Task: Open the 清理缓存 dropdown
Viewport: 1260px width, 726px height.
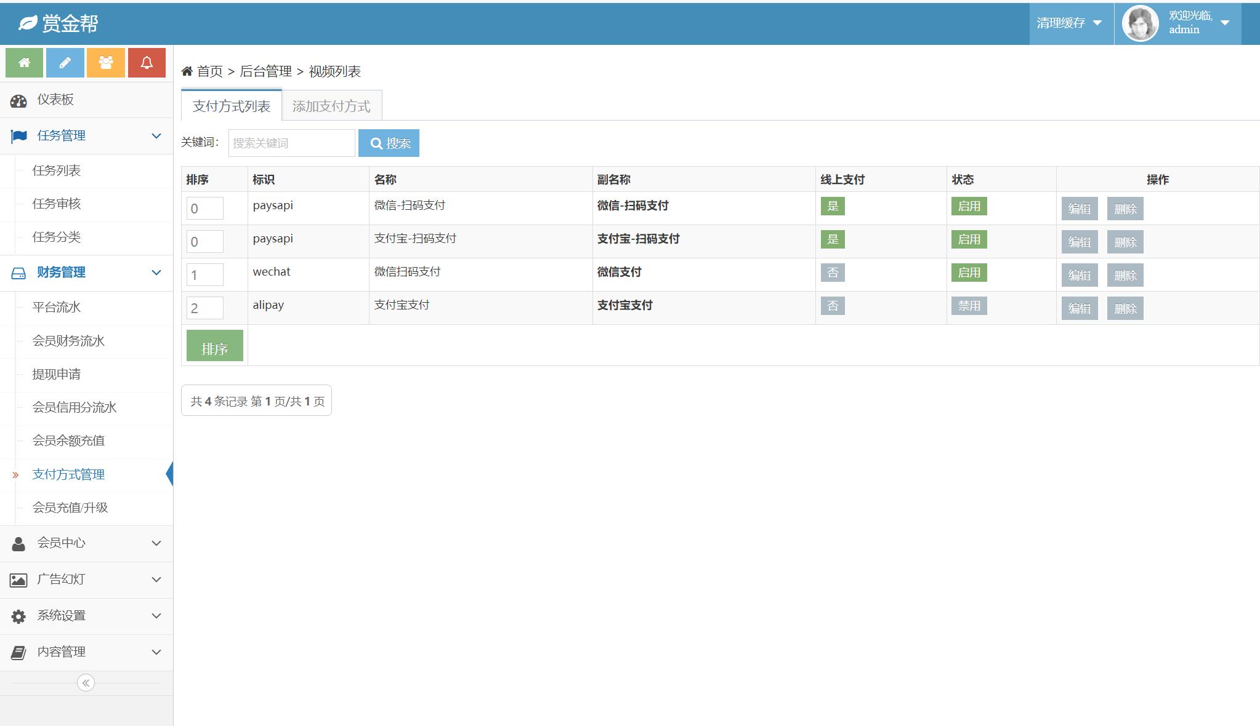Action: (x=1069, y=23)
